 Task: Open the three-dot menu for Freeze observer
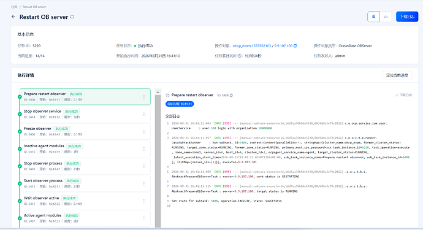(x=144, y=131)
